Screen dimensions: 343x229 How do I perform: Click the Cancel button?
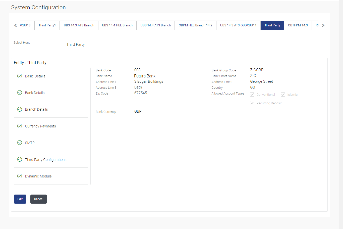point(39,199)
